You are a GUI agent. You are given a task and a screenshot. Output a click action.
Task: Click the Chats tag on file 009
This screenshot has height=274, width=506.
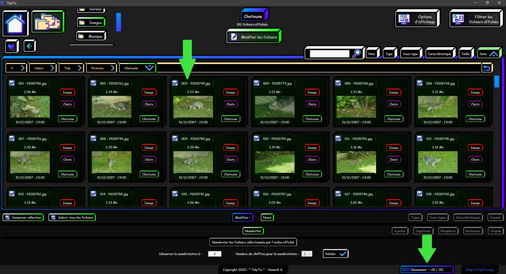(x=230, y=160)
